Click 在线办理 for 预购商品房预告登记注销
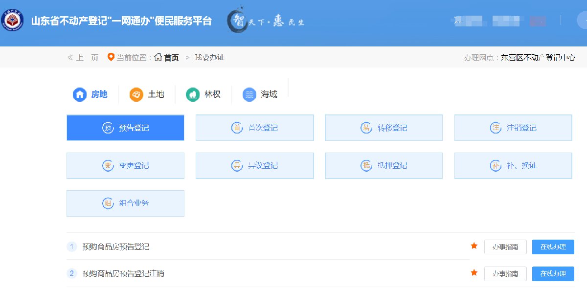The height and width of the screenshot is (290, 587). click(x=553, y=274)
